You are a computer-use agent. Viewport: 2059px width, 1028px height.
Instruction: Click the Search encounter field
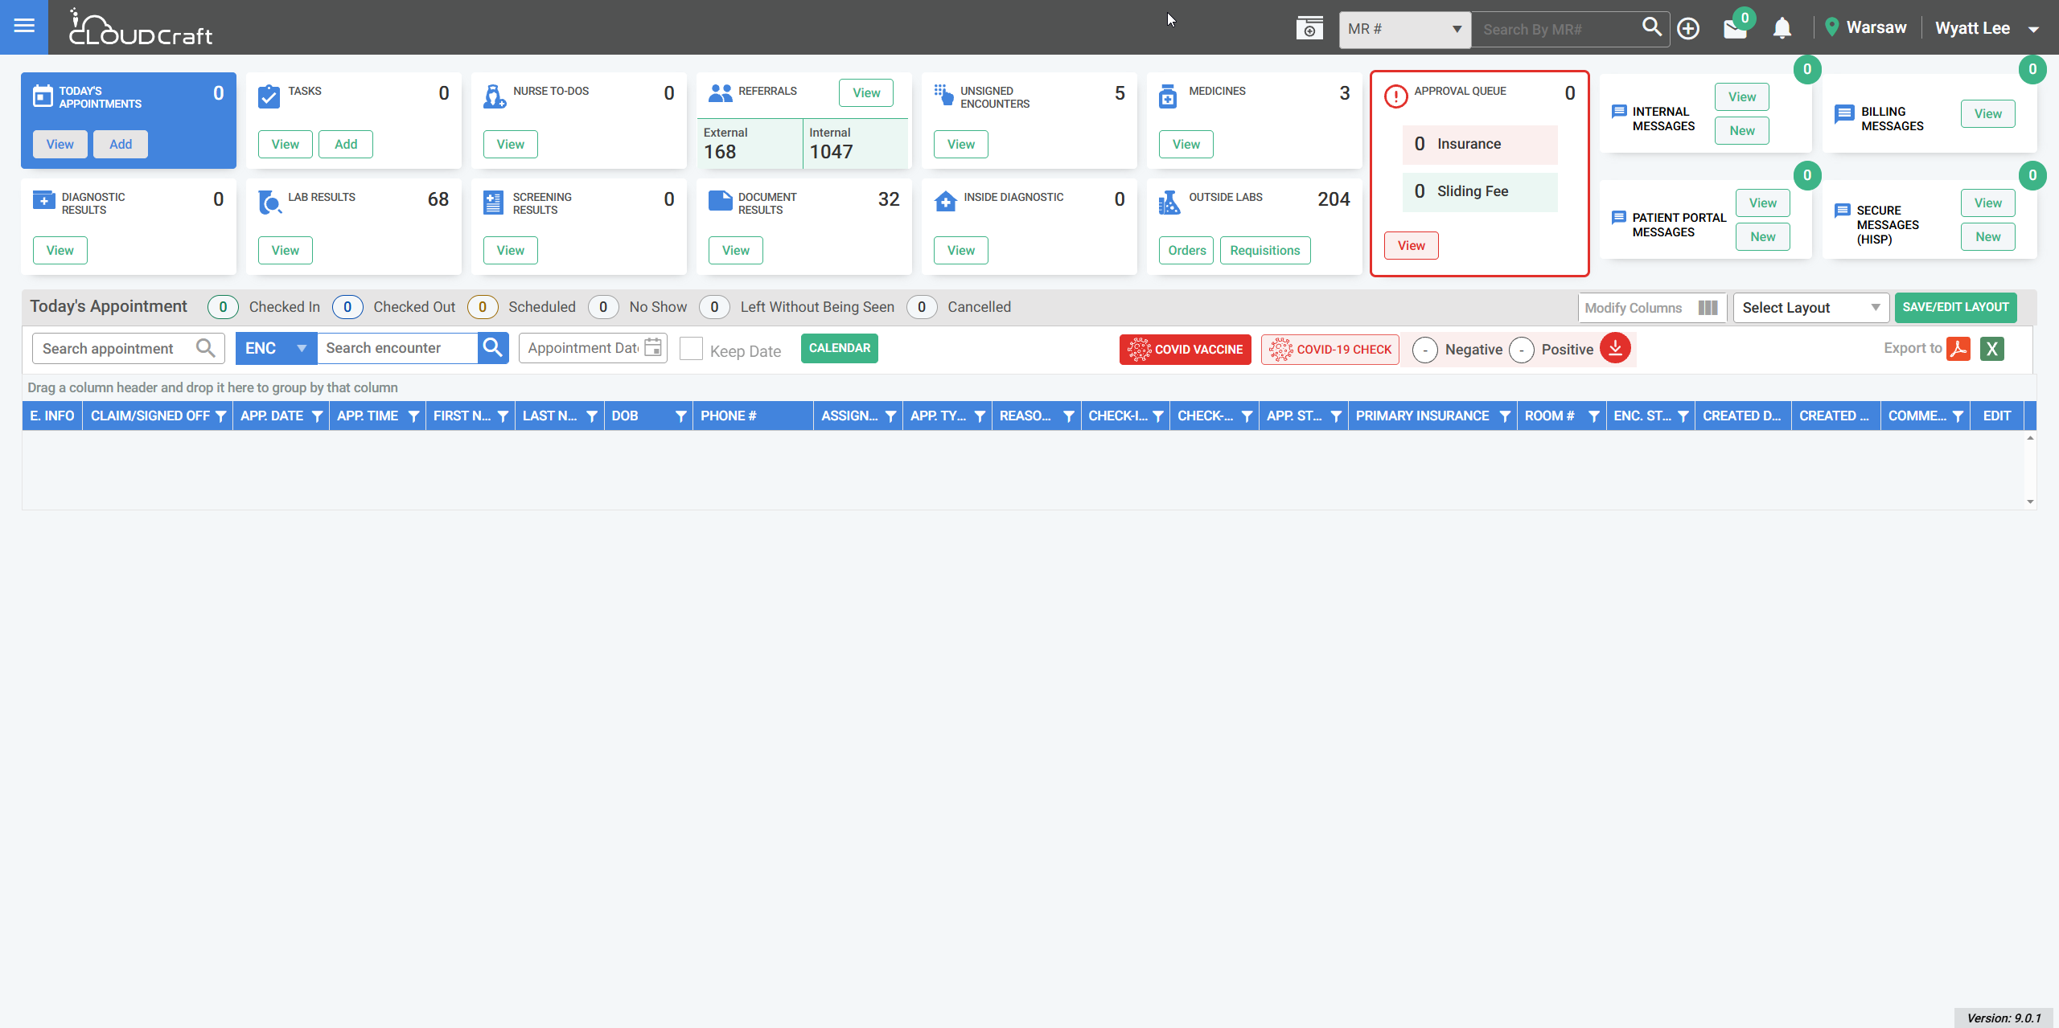pyautogui.click(x=397, y=348)
